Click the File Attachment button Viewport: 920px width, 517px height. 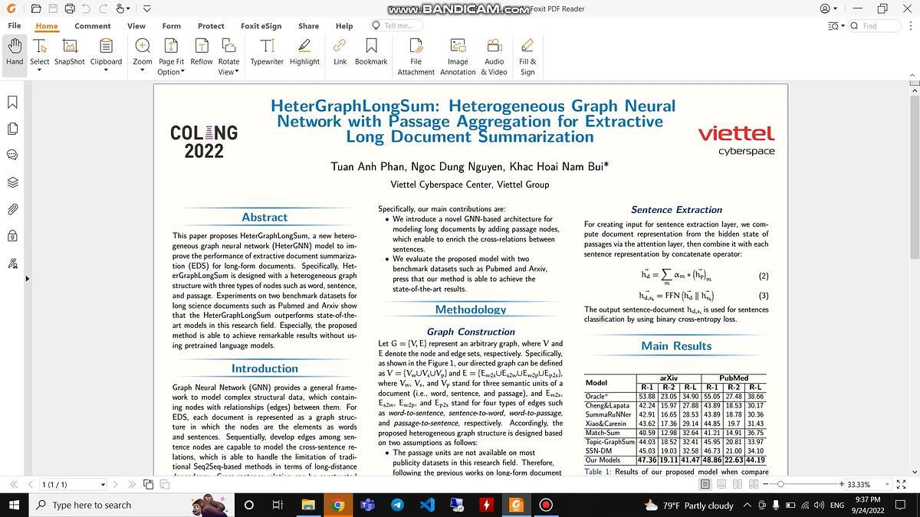416,54
